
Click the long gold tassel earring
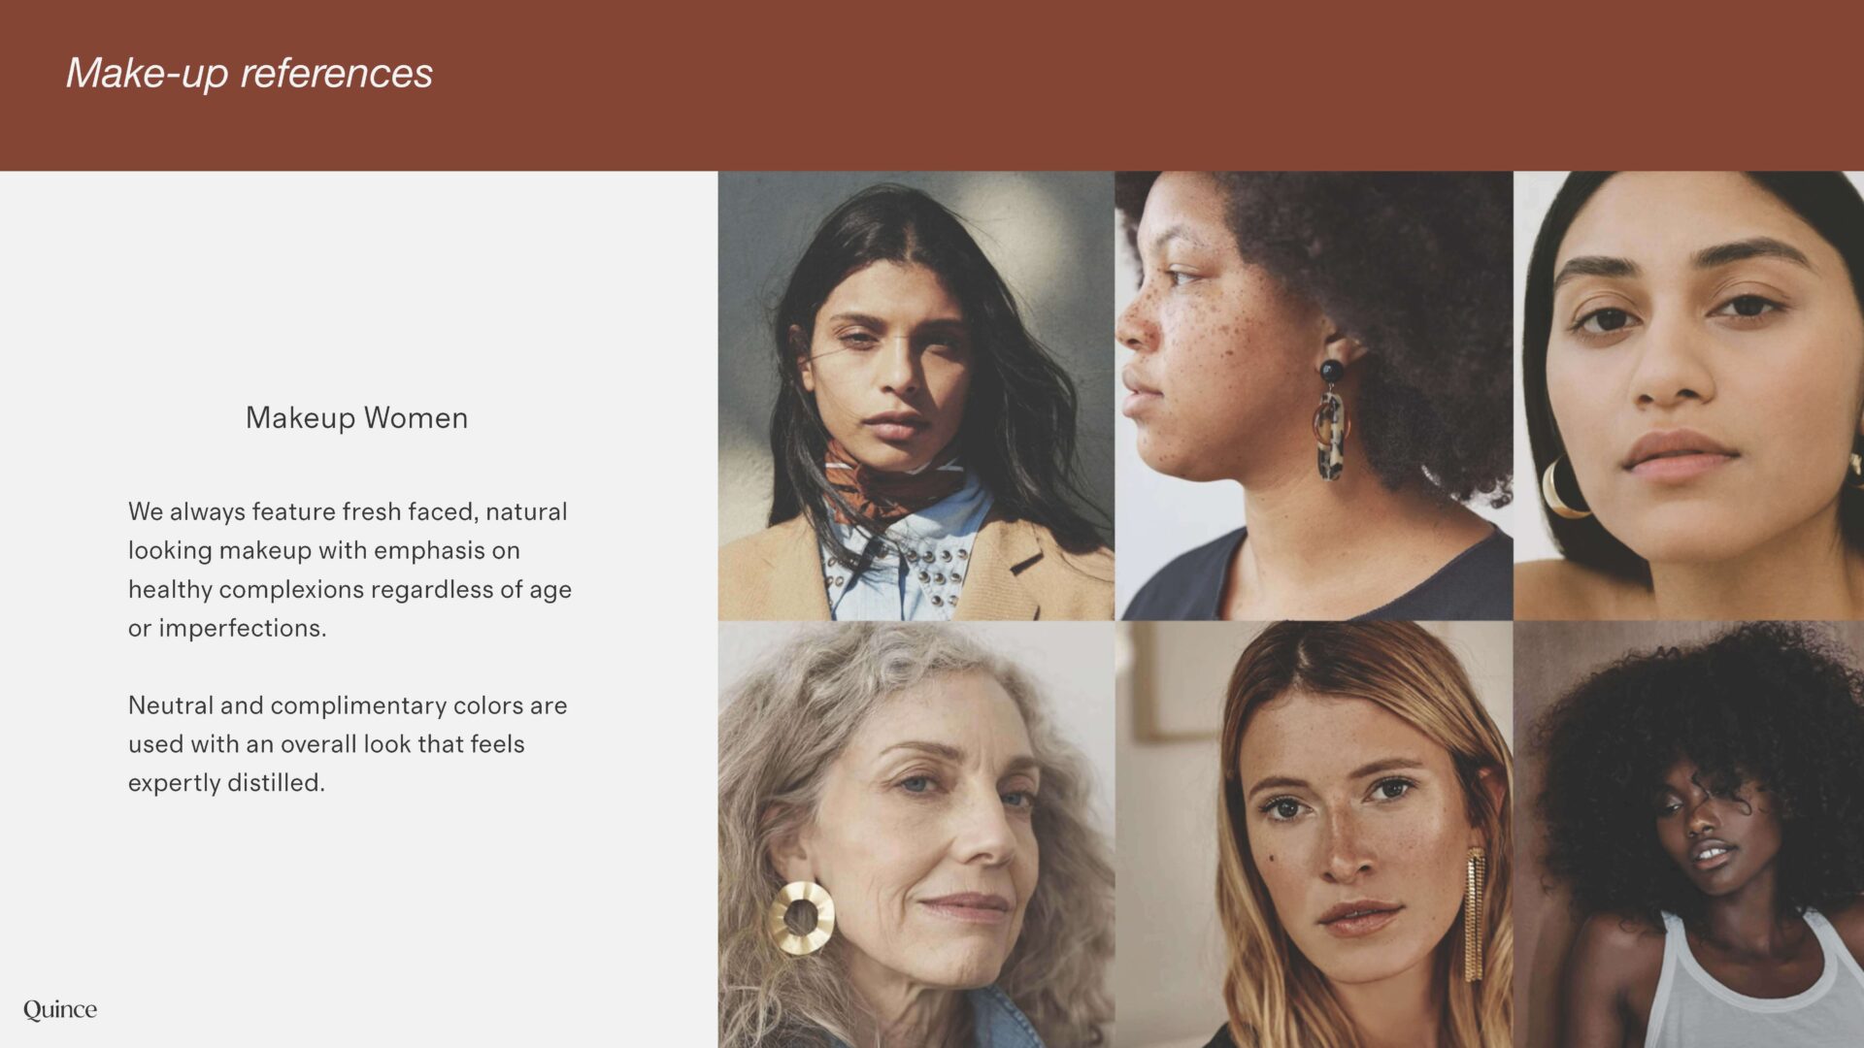tap(1474, 912)
